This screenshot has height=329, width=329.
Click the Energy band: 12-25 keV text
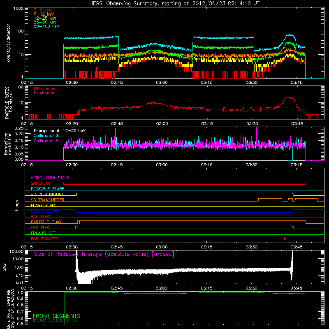pos(60,131)
